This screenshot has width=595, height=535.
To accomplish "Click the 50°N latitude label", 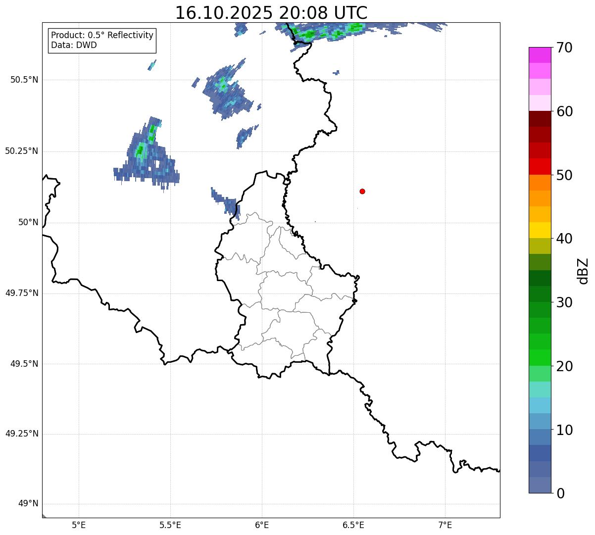I will pos(28,222).
